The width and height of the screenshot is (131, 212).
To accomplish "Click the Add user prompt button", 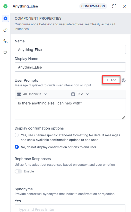I will tap(111, 80).
